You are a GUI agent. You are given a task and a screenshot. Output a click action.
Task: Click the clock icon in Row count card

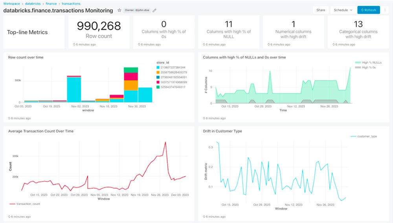[x=74, y=44]
